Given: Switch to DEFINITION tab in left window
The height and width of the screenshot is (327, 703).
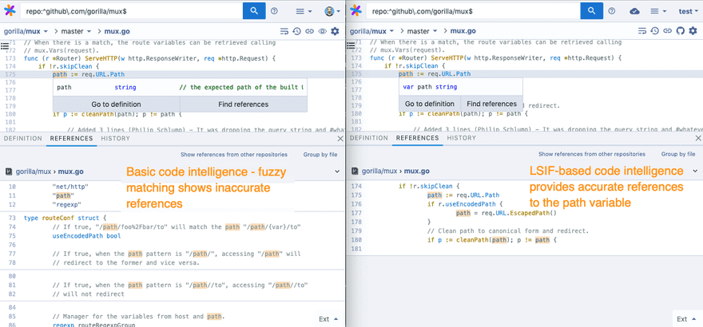Looking at the screenshot, I should [23, 139].
